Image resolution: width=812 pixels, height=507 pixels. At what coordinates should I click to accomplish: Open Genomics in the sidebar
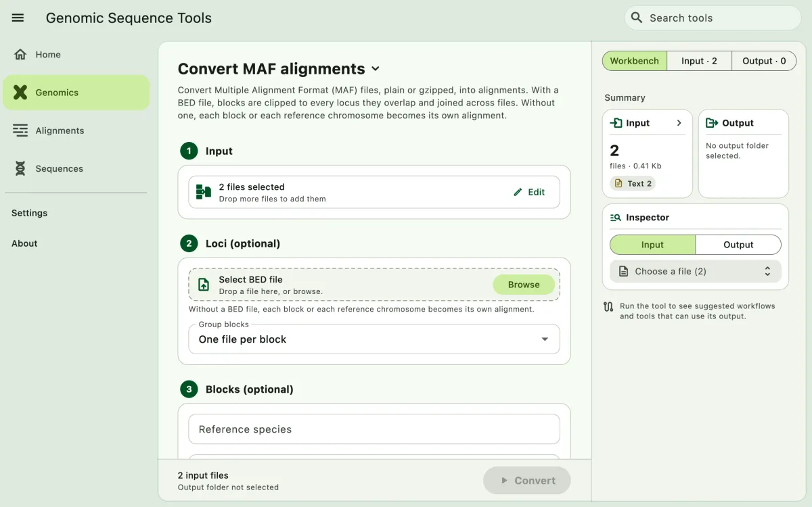point(76,93)
